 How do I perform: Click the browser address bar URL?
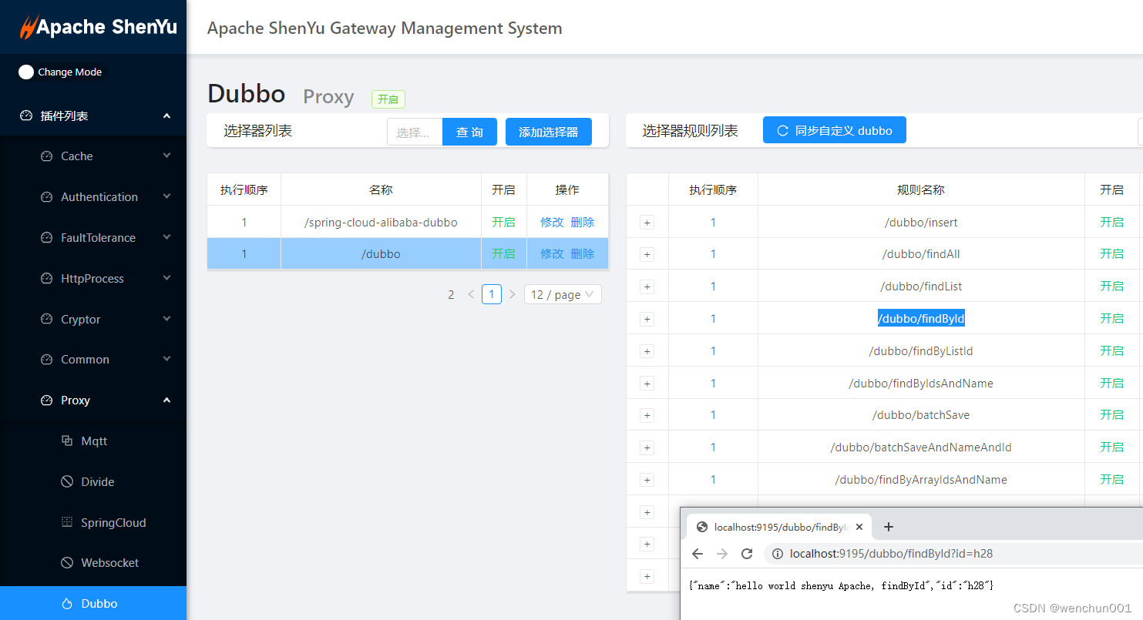pyautogui.click(x=891, y=553)
